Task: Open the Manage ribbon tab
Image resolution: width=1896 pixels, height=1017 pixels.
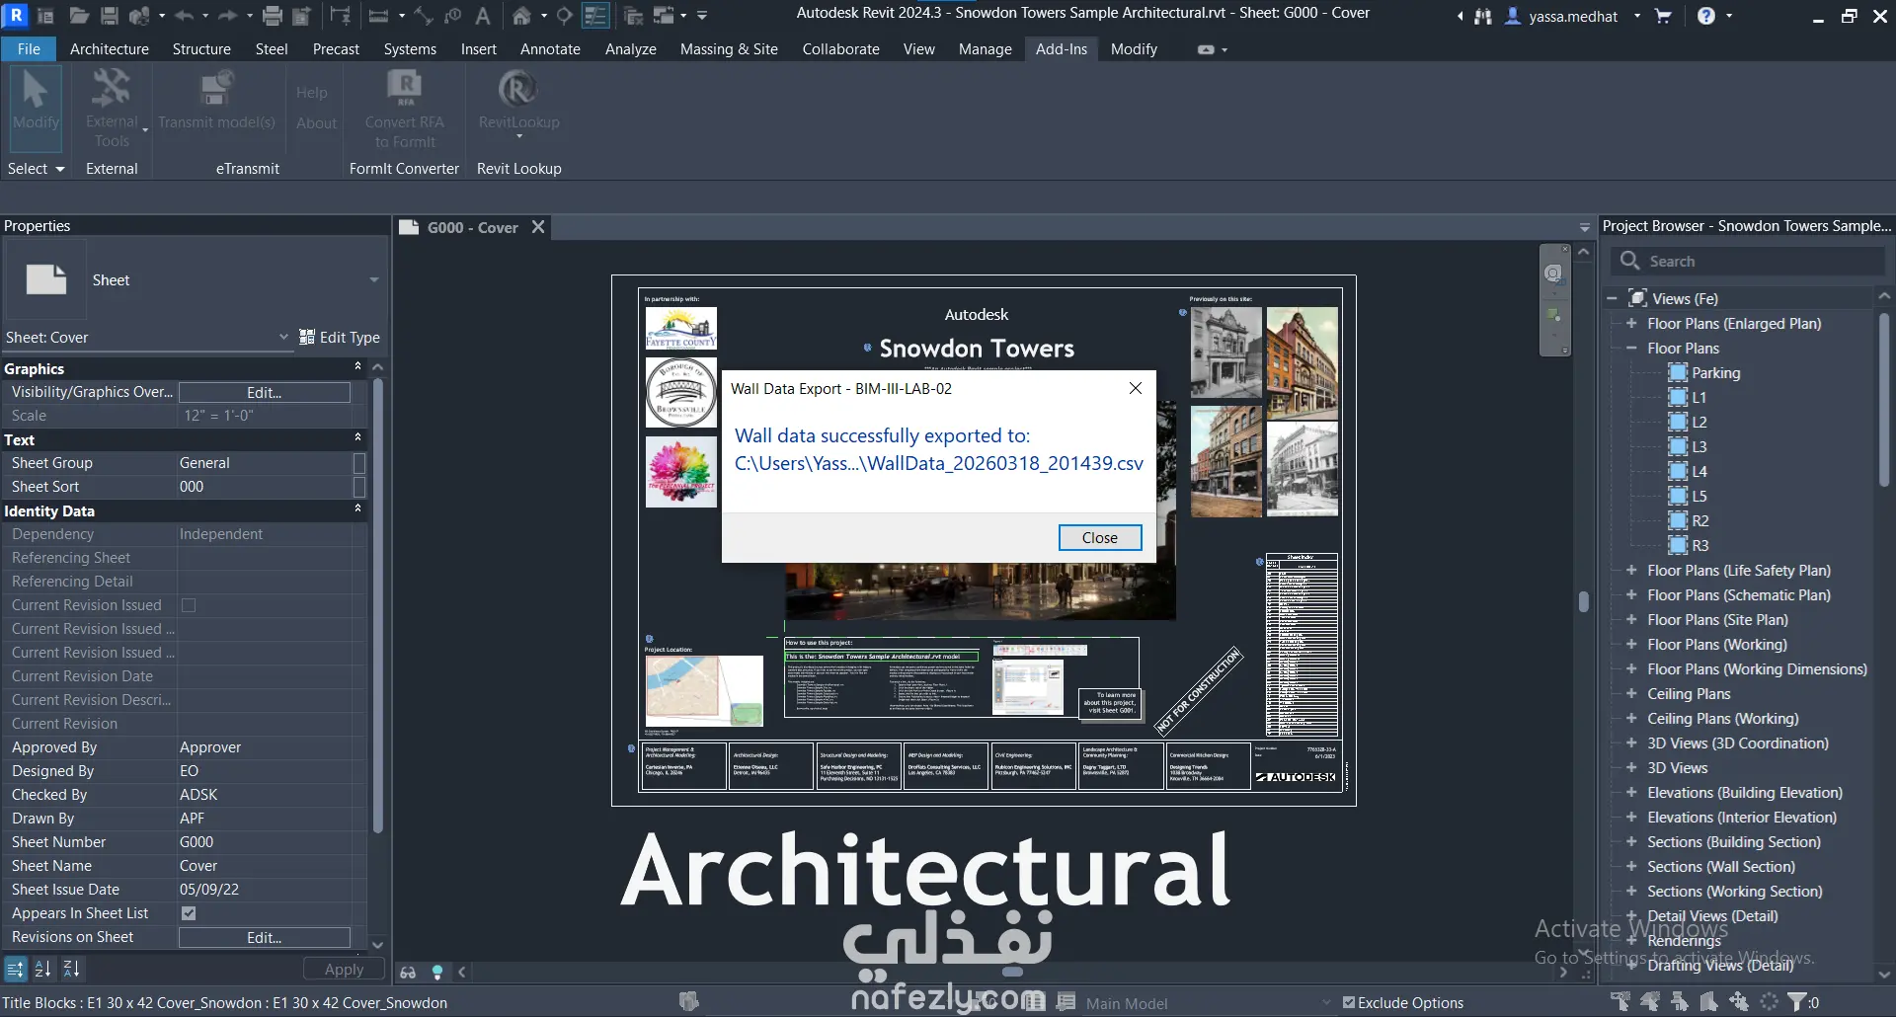Action: click(x=985, y=49)
